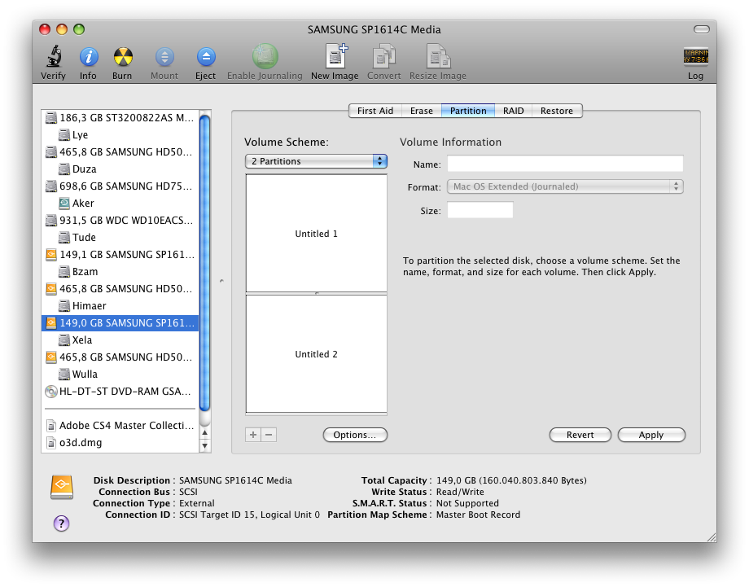The image size is (749, 587).
Task: Toggle toolbar visibility pill button
Action: pos(701,29)
